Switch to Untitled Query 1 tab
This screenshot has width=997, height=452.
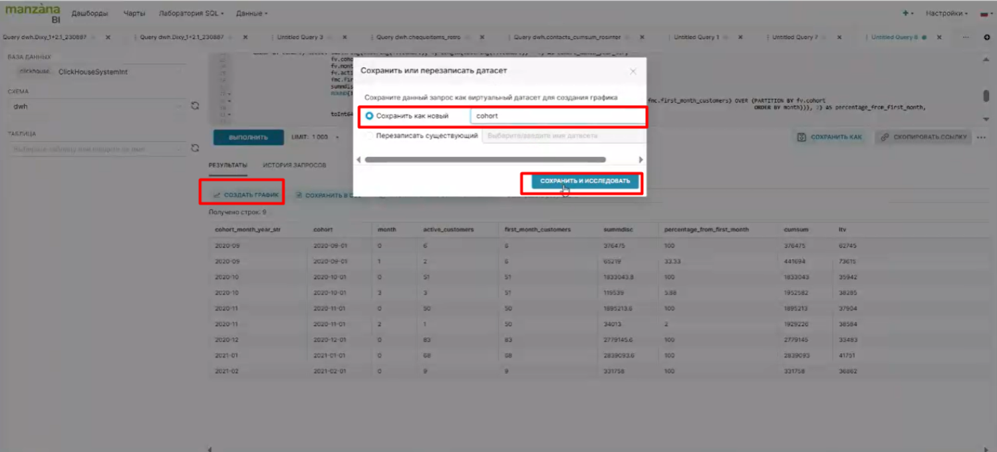pos(696,37)
